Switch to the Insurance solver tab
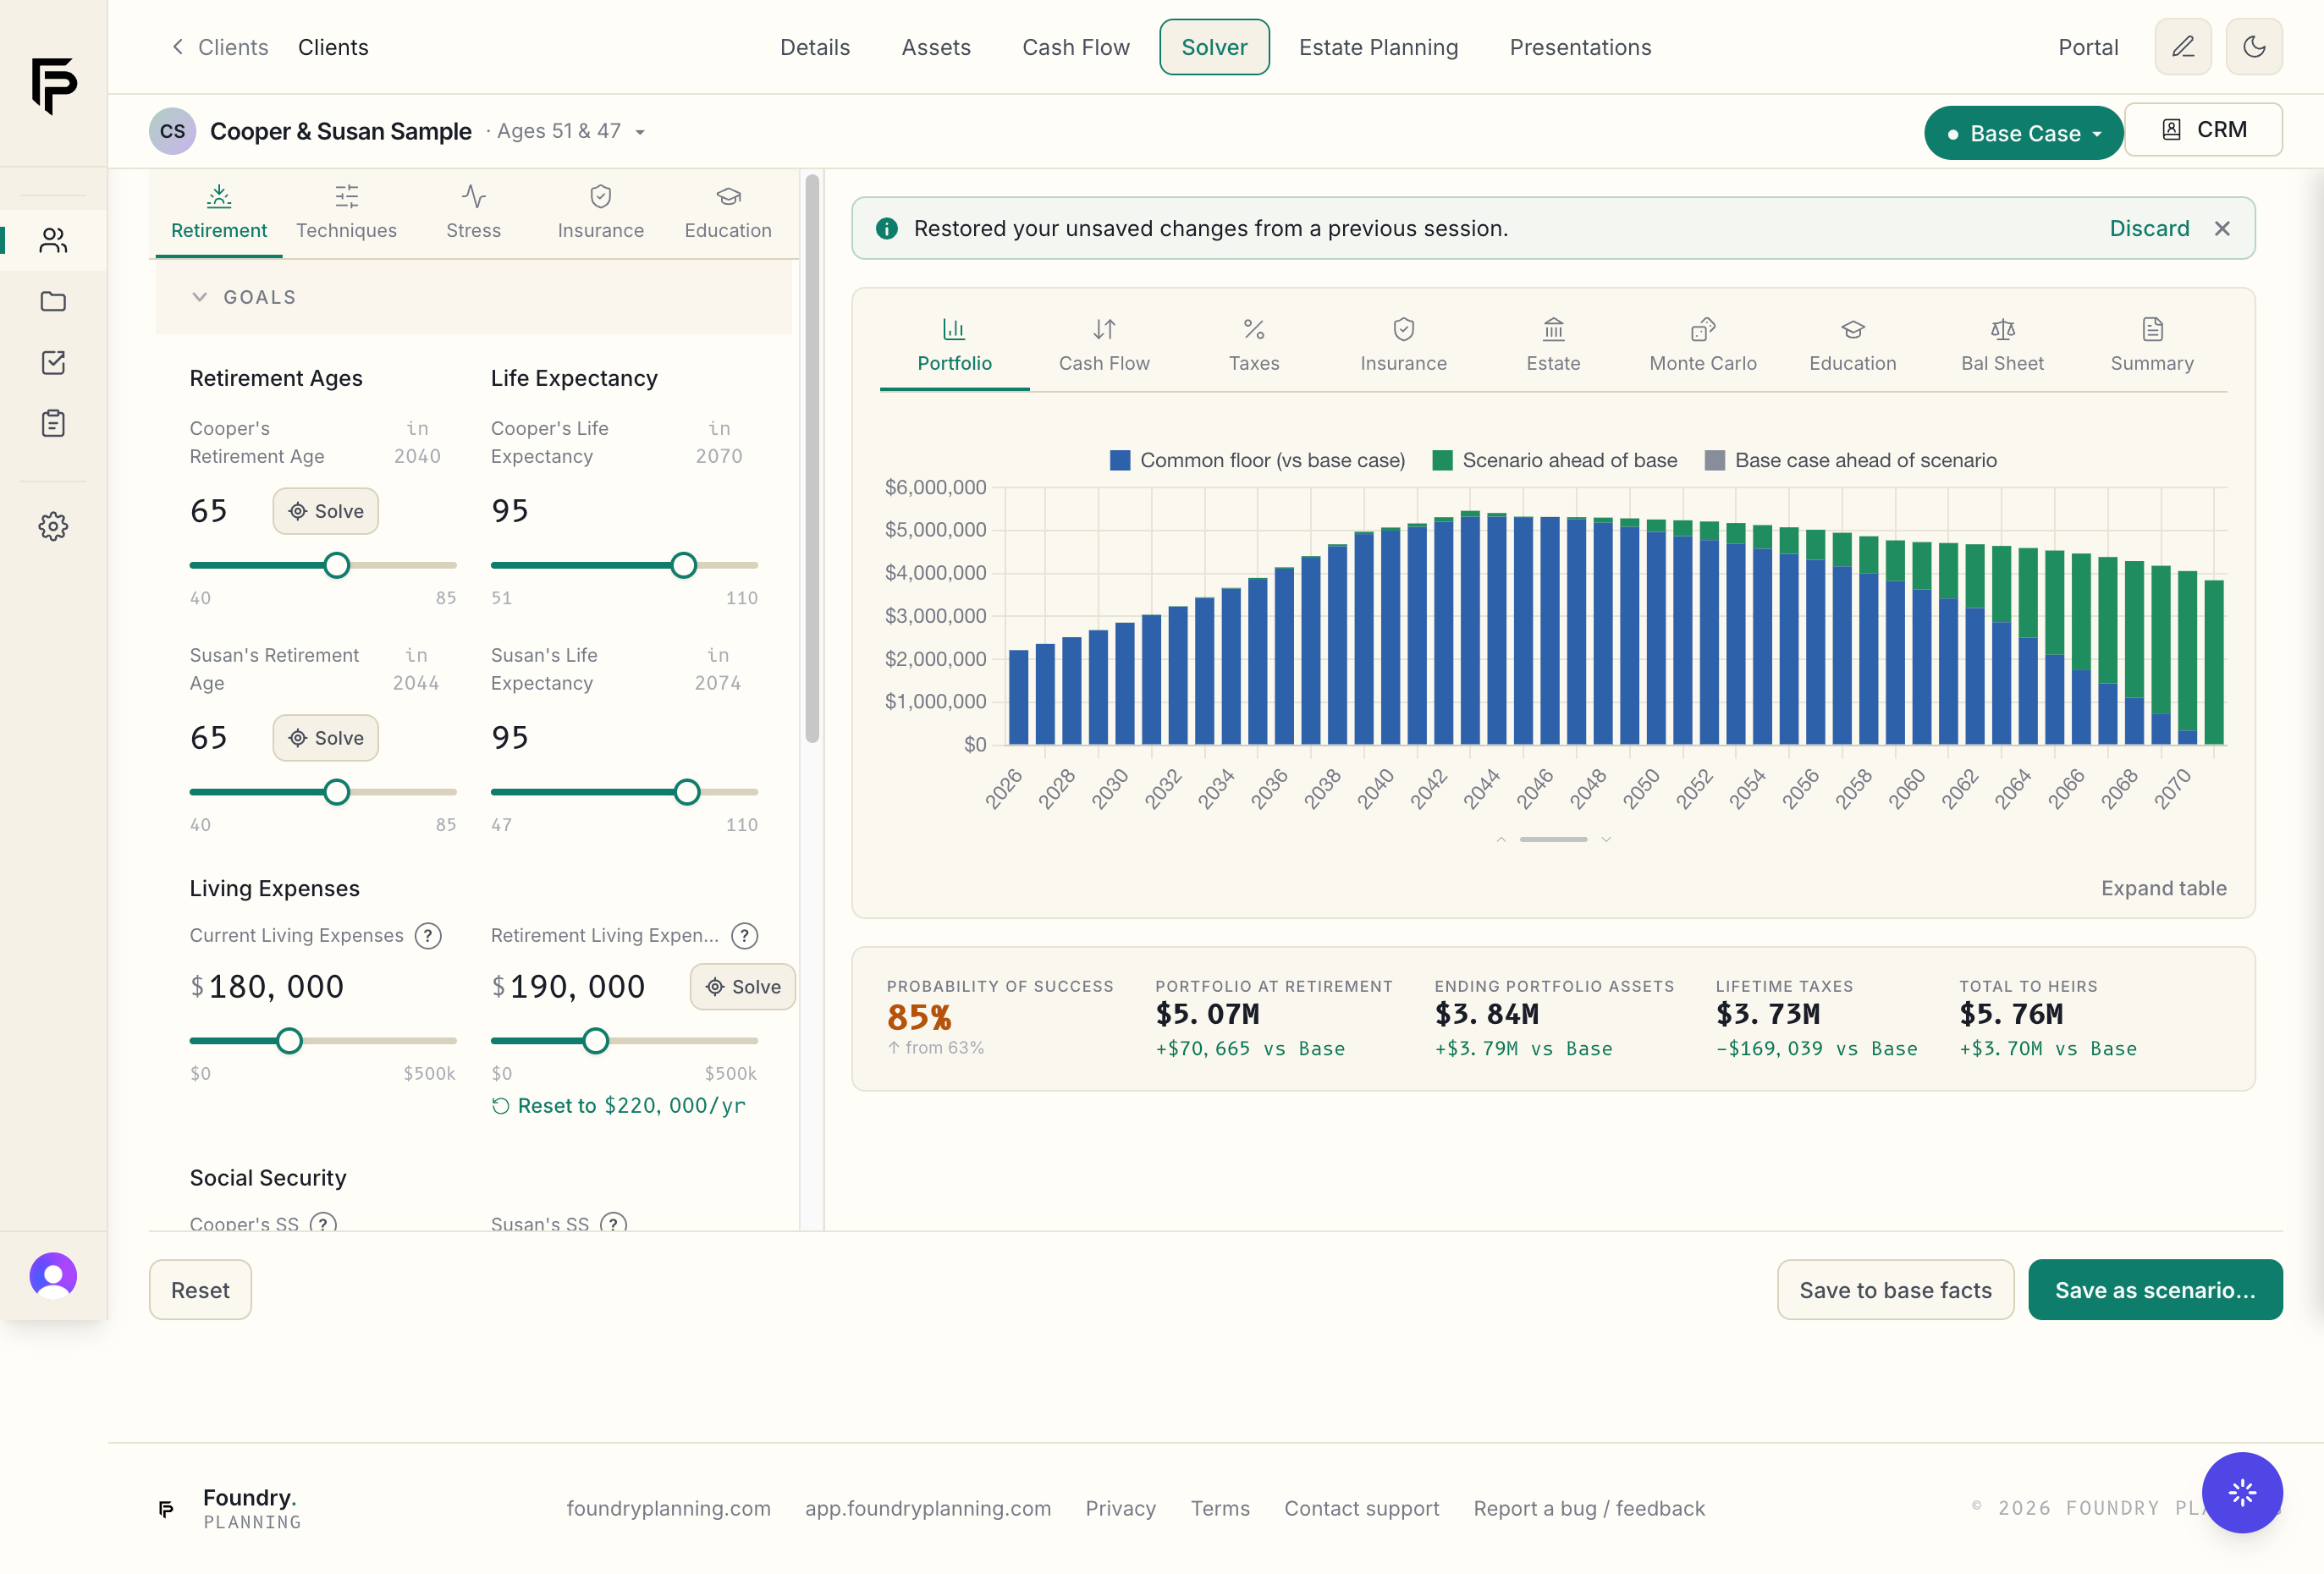The width and height of the screenshot is (2324, 1574). [600, 213]
